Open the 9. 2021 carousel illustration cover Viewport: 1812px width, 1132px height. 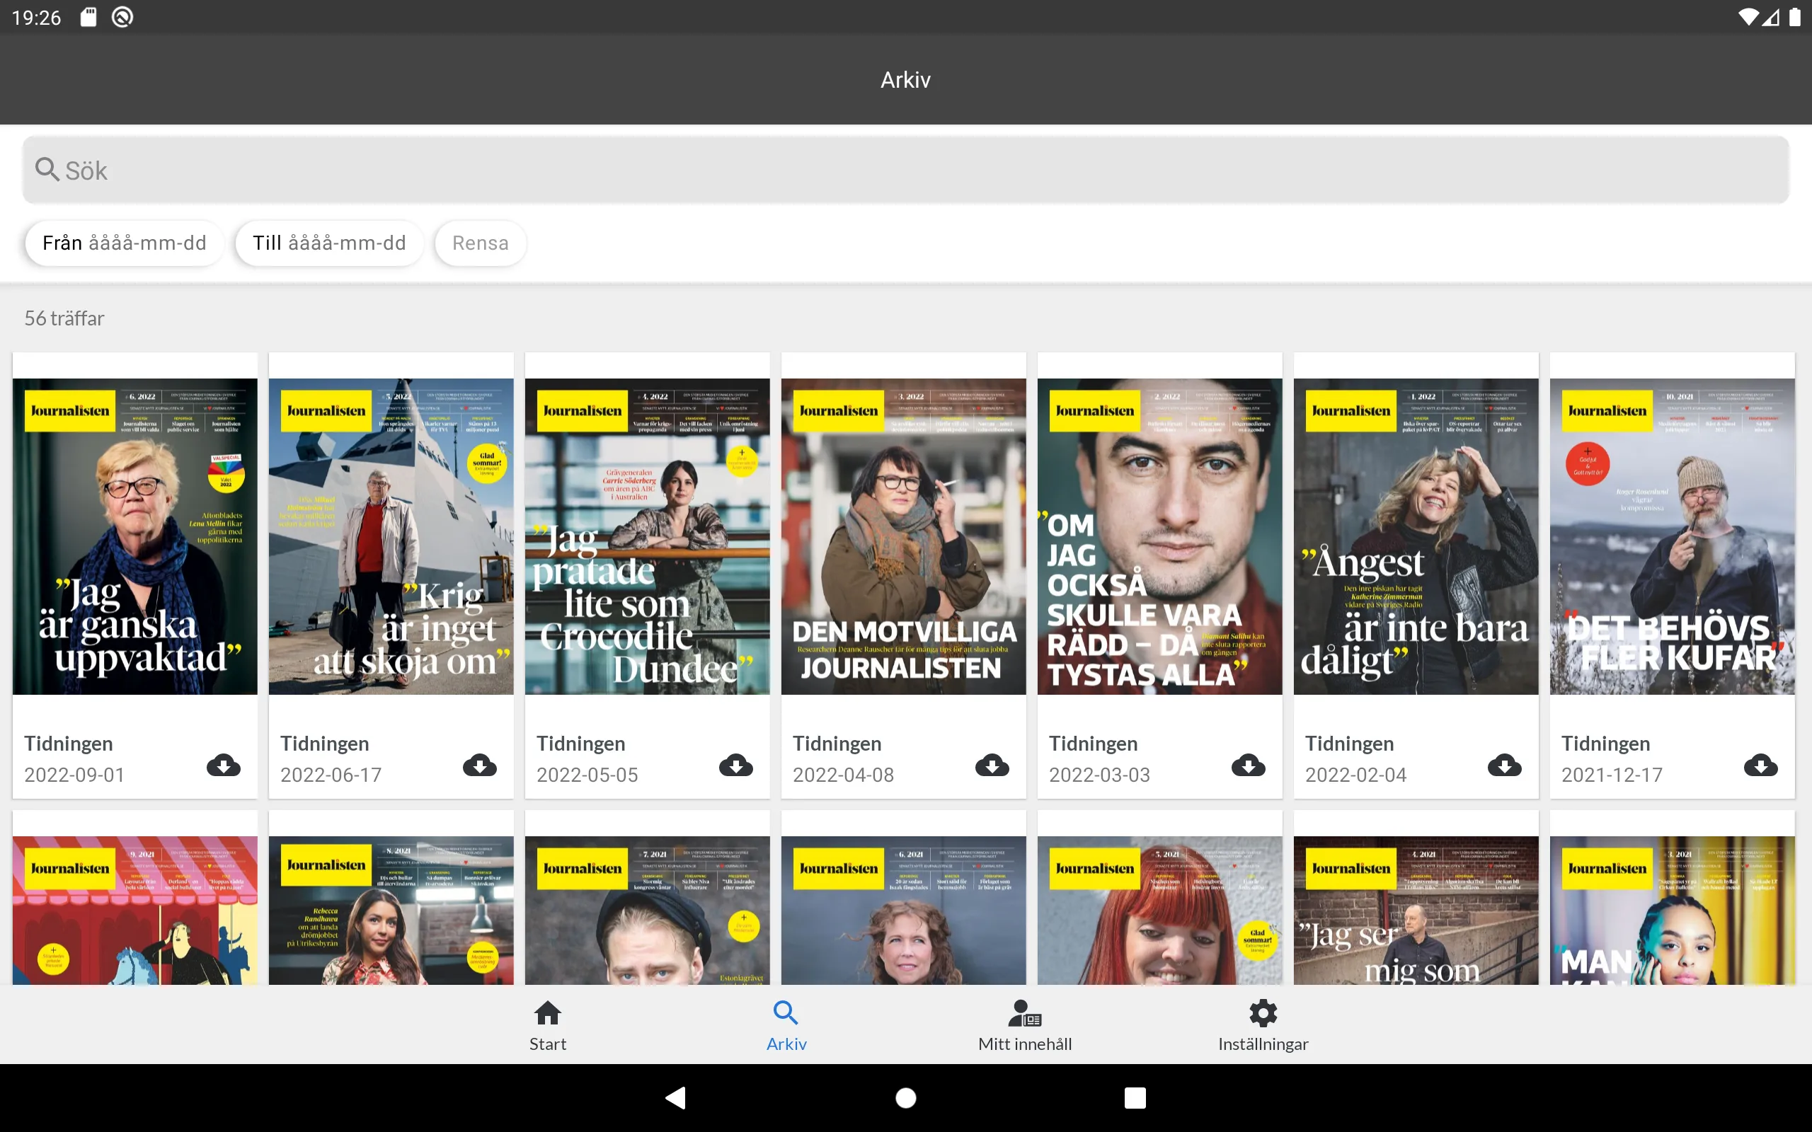click(x=134, y=910)
